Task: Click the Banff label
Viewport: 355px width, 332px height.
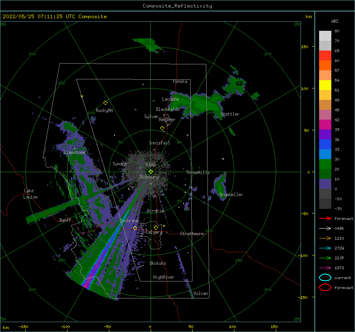Action: coord(65,220)
